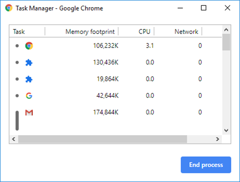The width and height of the screenshot is (240, 182).
Task: Click the second extension puzzle icon
Action: coord(29,79)
